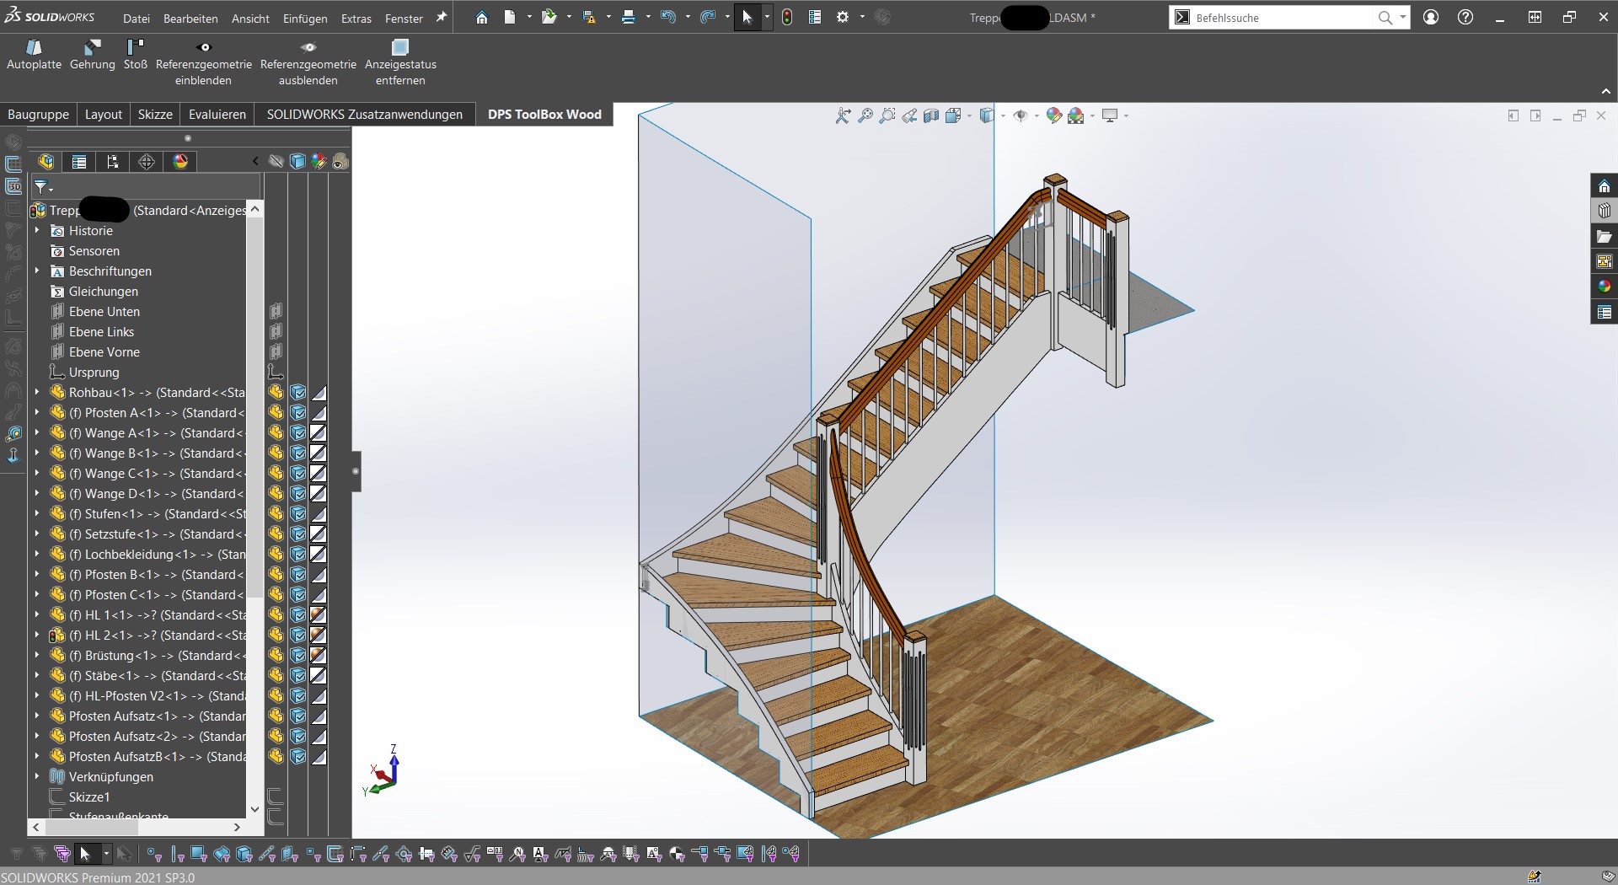
Task: Open the Einfügen menu
Action: 305,18
